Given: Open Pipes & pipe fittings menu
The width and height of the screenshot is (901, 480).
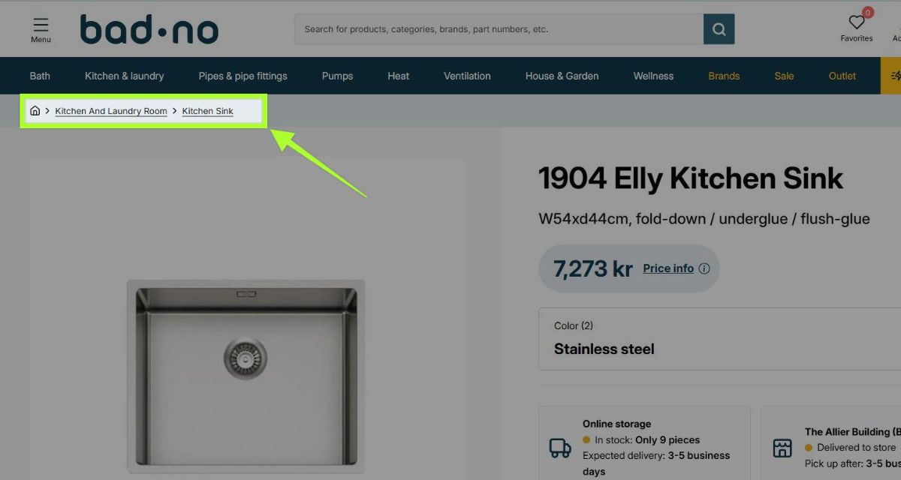Looking at the screenshot, I should point(243,76).
